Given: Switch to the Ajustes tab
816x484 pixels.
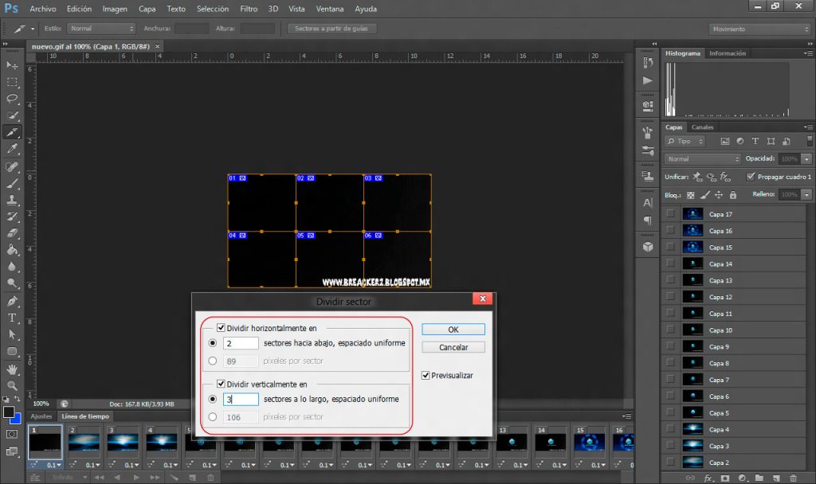Looking at the screenshot, I should coord(41,416).
